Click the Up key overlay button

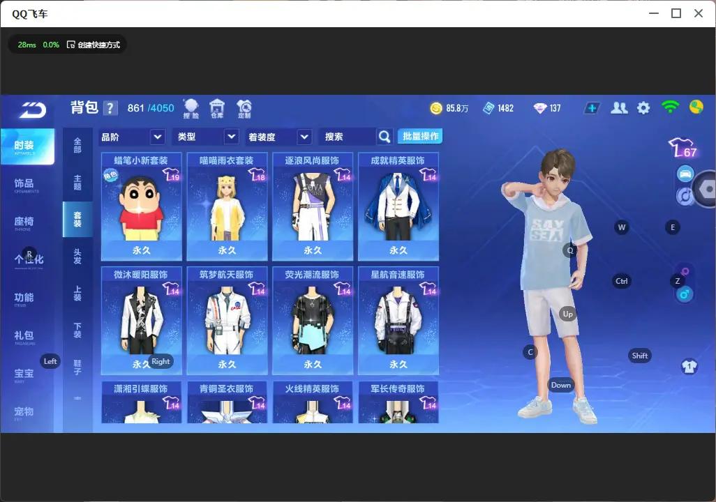(x=567, y=314)
